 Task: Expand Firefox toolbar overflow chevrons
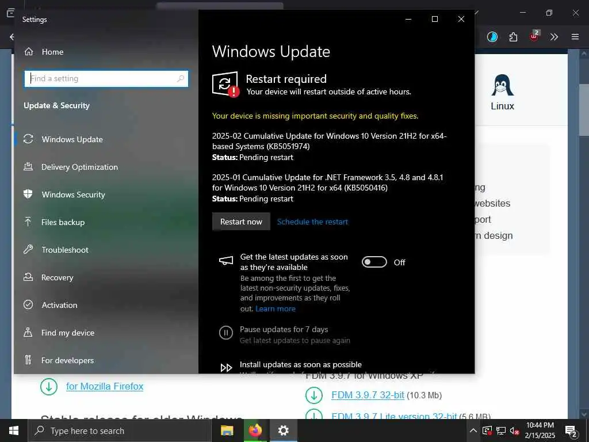pos(554,37)
